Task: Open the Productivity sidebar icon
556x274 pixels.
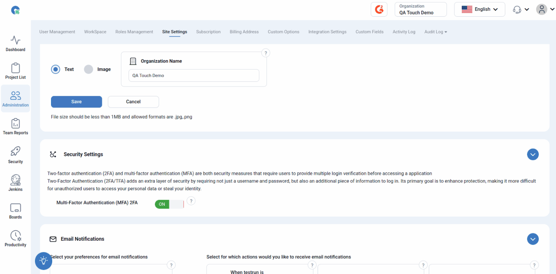Action: click(x=16, y=238)
